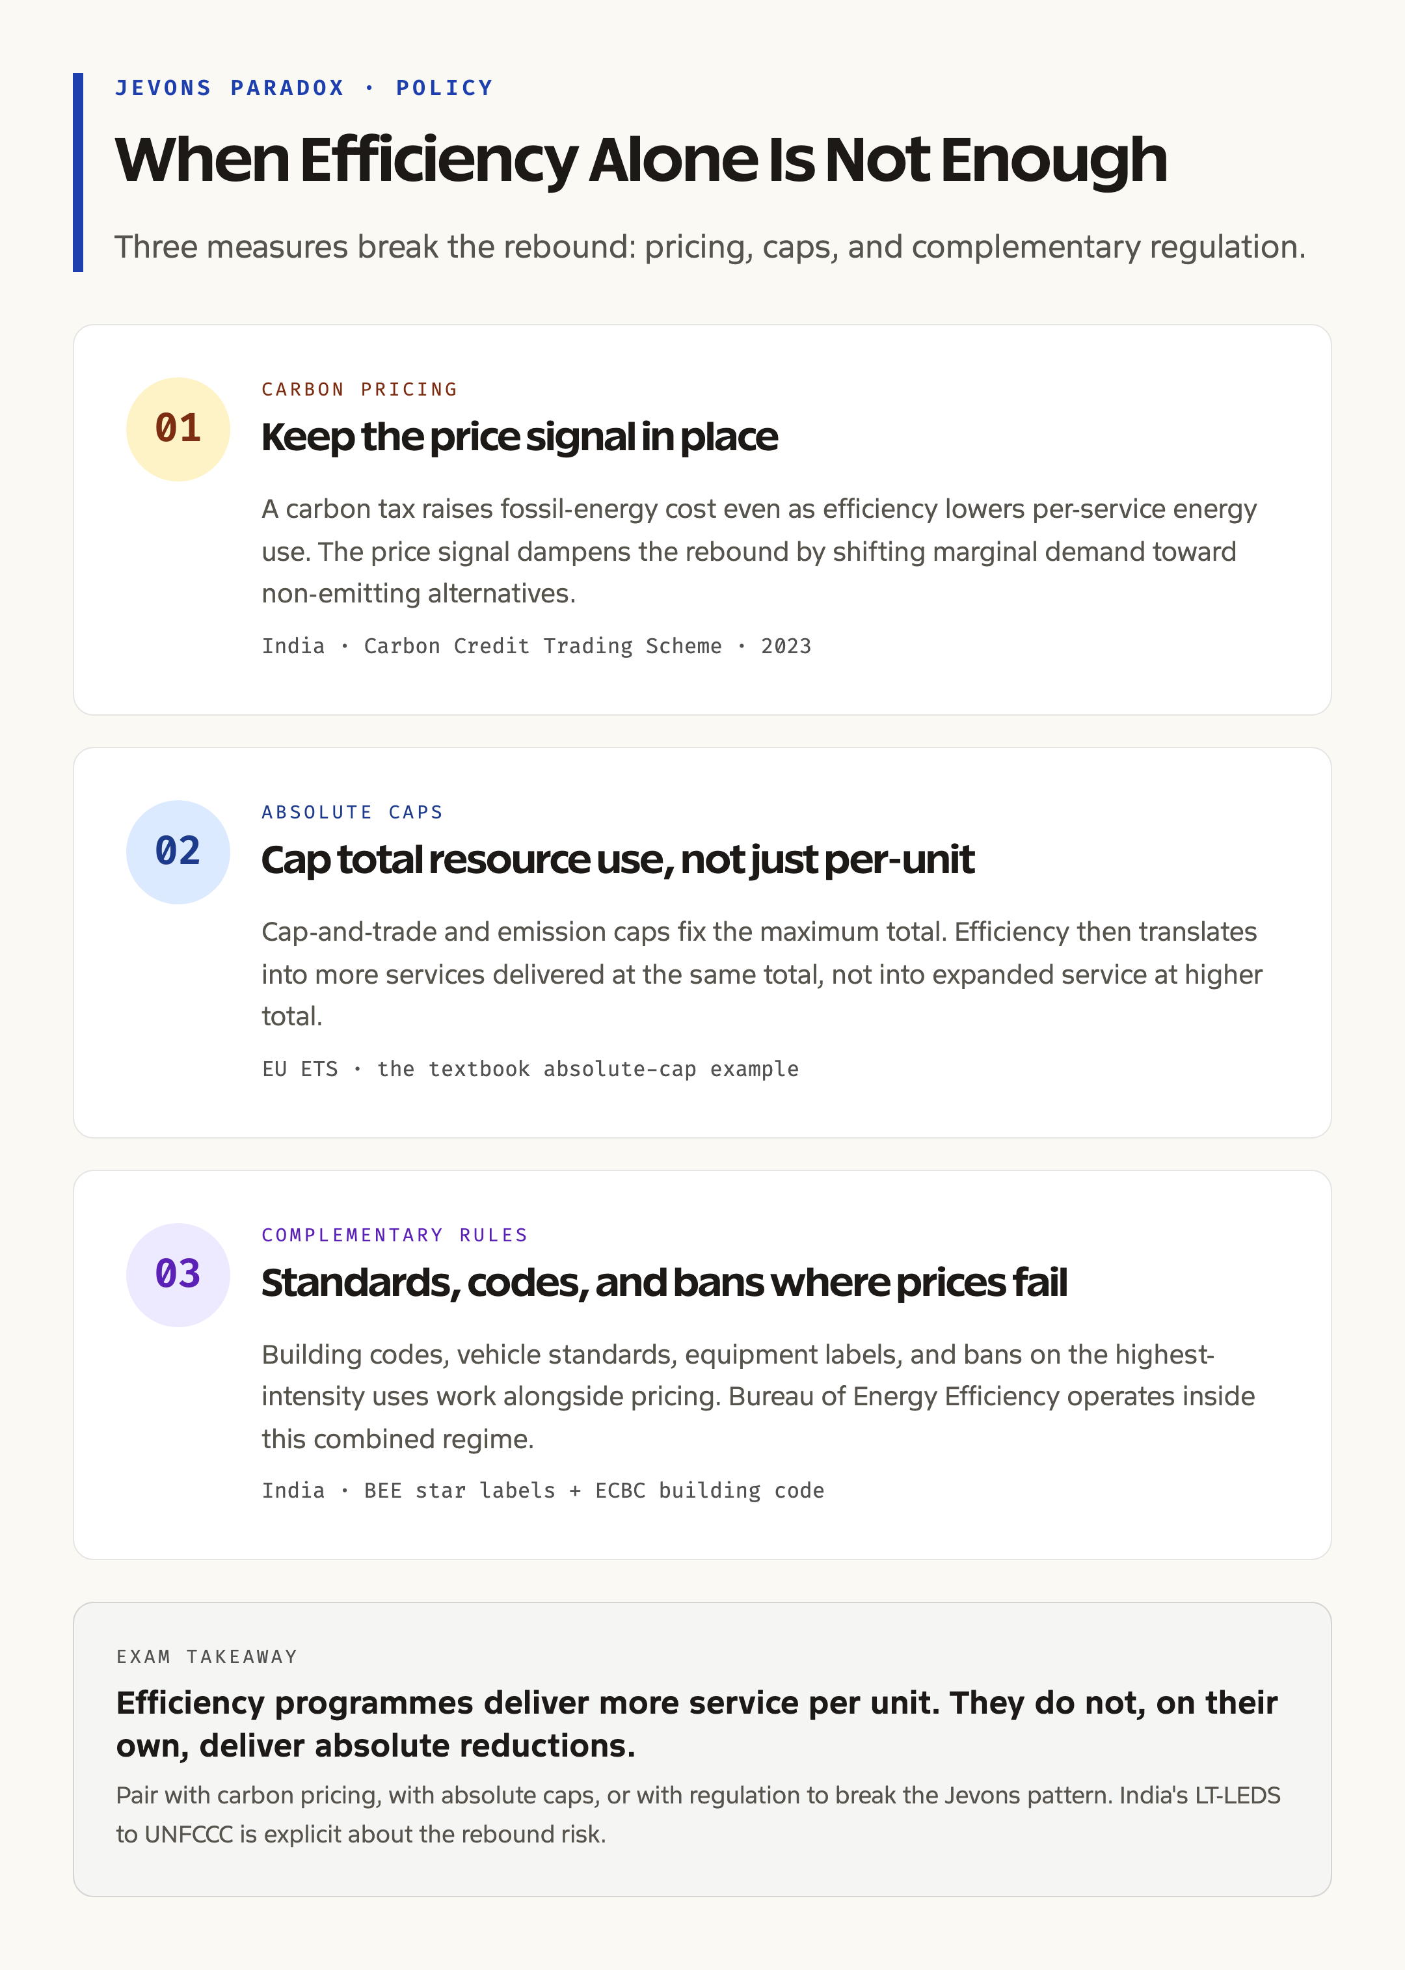
Task: Click the Complementary Rules category label
Action: (x=395, y=1235)
